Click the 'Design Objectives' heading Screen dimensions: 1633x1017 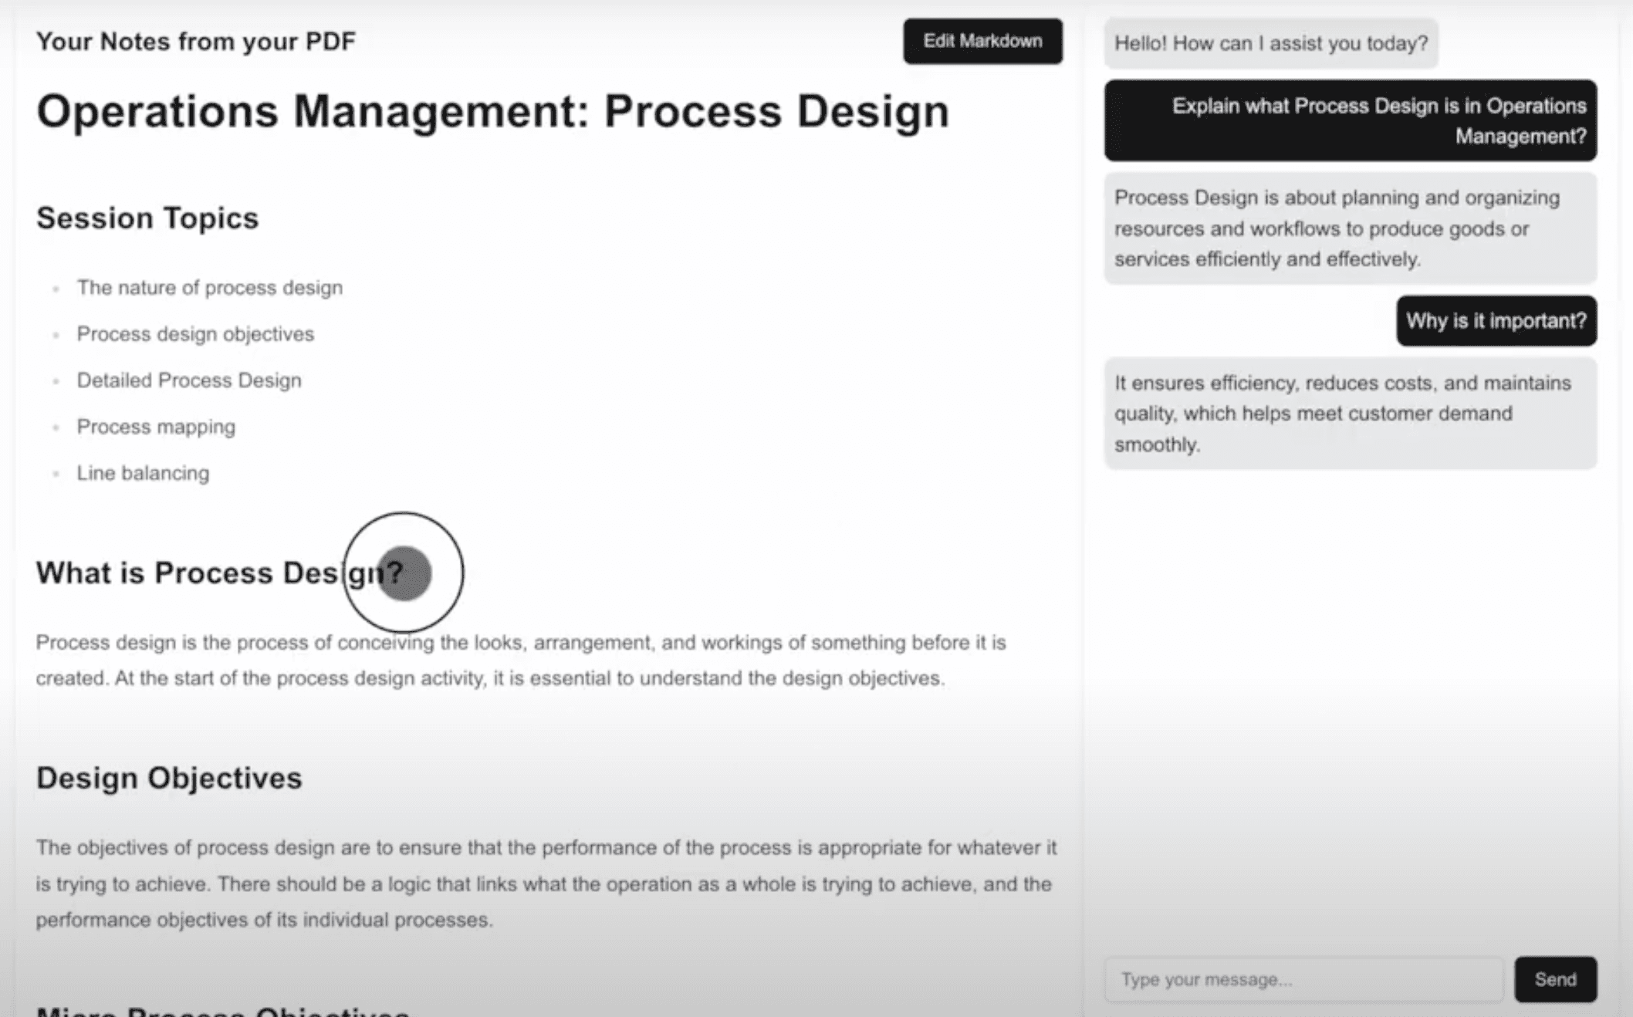[x=169, y=778]
